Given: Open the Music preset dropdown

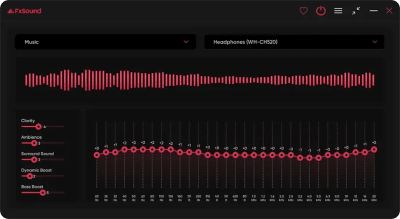Looking at the screenshot, I should coord(105,42).
